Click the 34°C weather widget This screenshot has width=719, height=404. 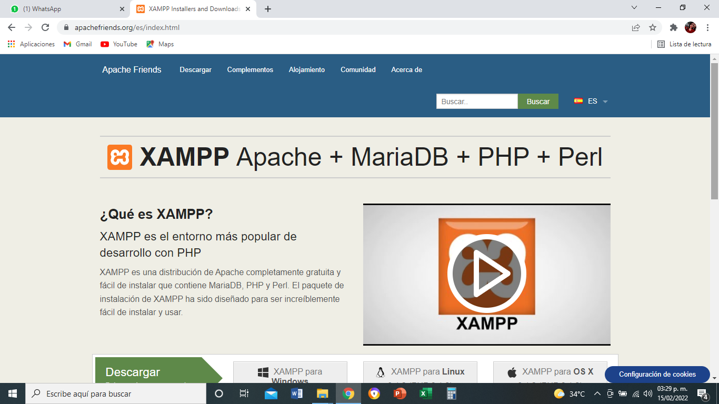tap(570, 393)
